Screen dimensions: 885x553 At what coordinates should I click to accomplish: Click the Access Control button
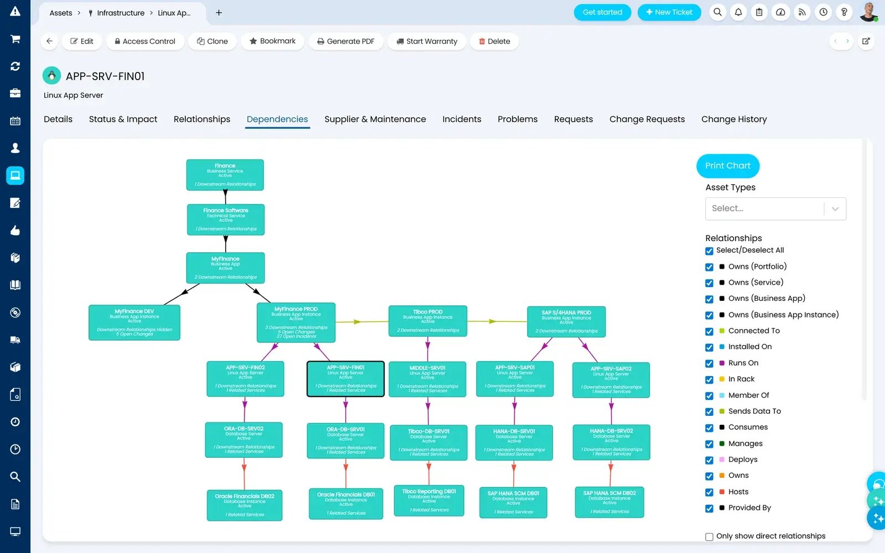point(145,41)
